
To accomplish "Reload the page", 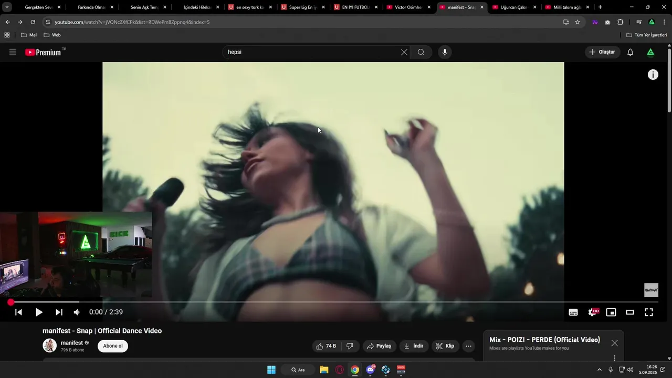I will 33,22.
